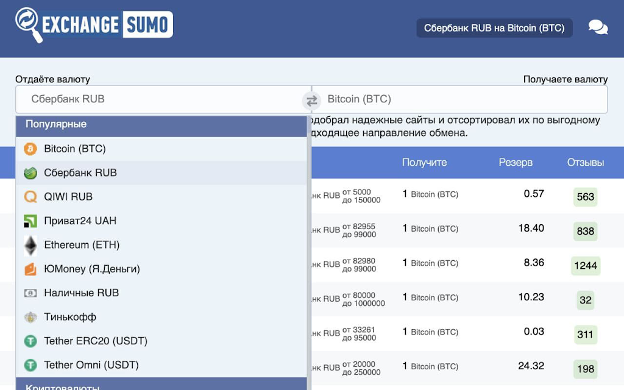This screenshot has height=390, width=624.
Task: Open the chat bubbles icon
Action: coord(598,27)
